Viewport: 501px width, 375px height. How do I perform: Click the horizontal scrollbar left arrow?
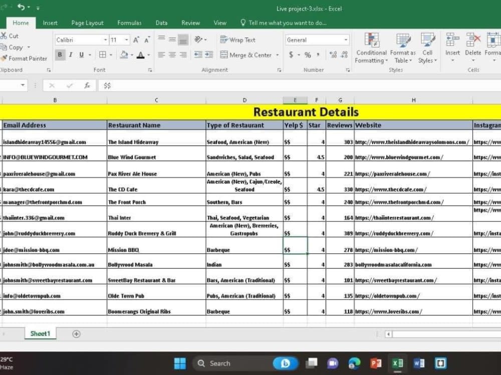pos(388,334)
